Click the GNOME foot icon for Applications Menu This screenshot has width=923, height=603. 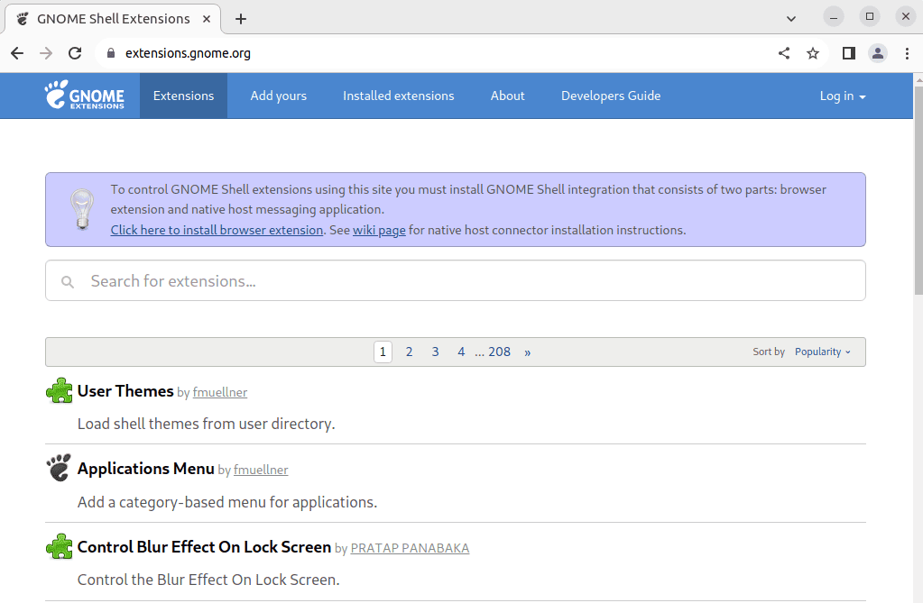[x=58, y=468]
